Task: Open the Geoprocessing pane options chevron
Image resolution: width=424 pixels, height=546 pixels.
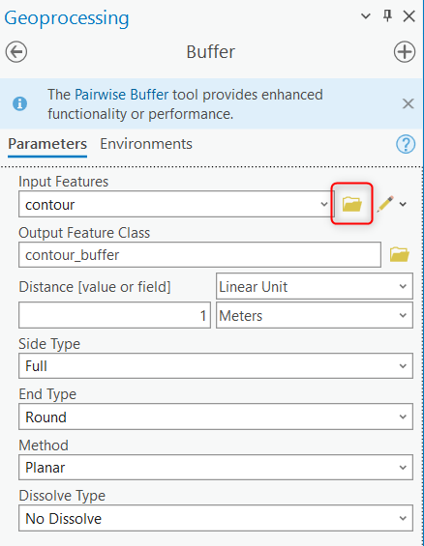Action: pos(365,16)
